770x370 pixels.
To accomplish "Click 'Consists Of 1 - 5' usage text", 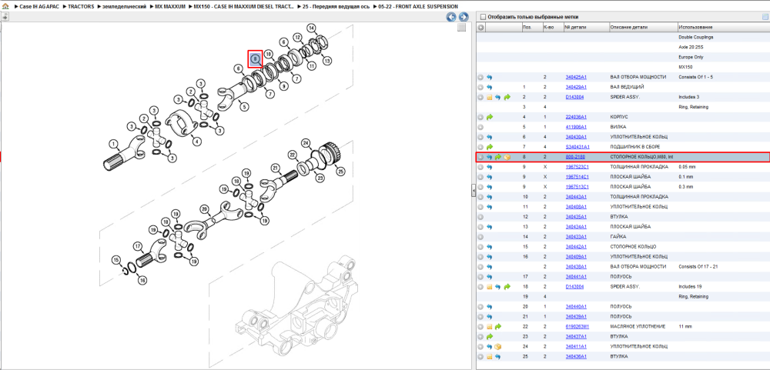I will pyautogui.click(x=695, y=77).
